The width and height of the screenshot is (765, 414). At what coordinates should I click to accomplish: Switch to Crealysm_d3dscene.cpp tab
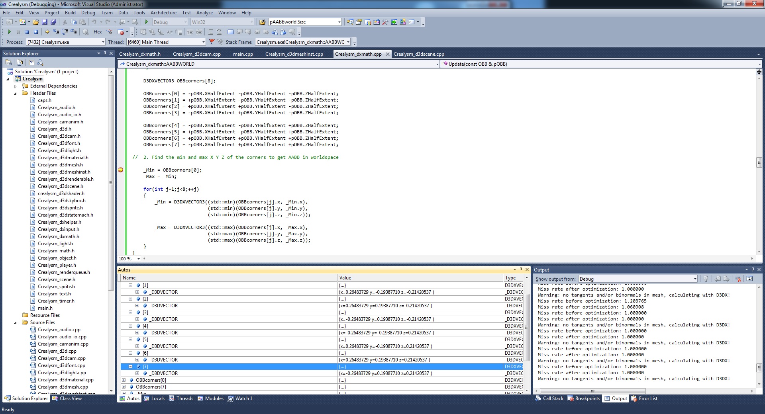click(x=418, y=54)
